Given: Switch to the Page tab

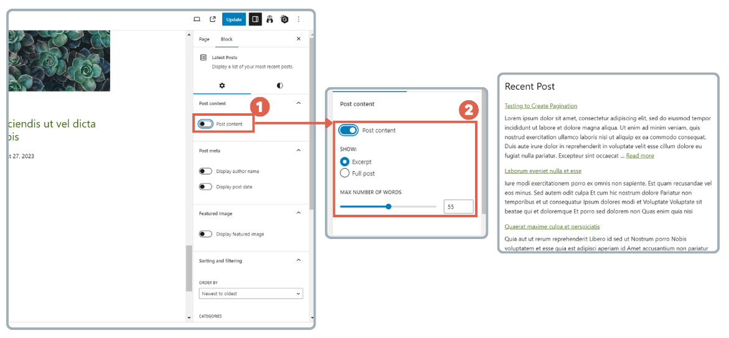Looking at the screenshot, I should (x=204, y=39).
